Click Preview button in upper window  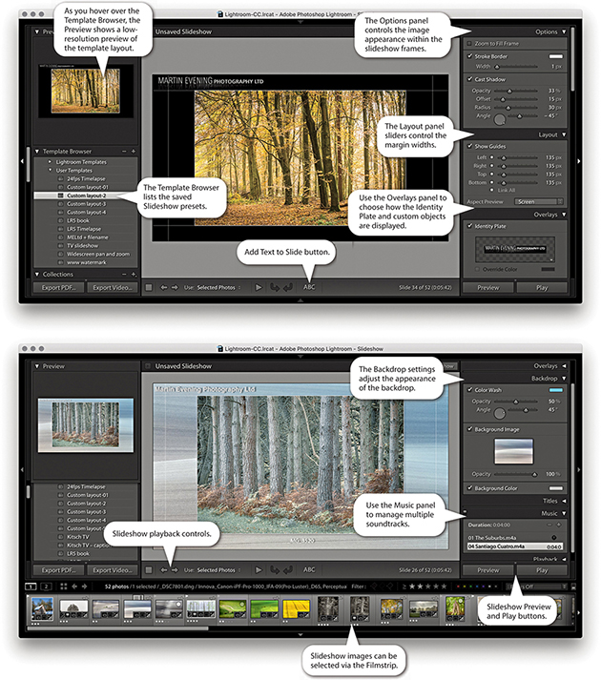[x=488, y=287]
